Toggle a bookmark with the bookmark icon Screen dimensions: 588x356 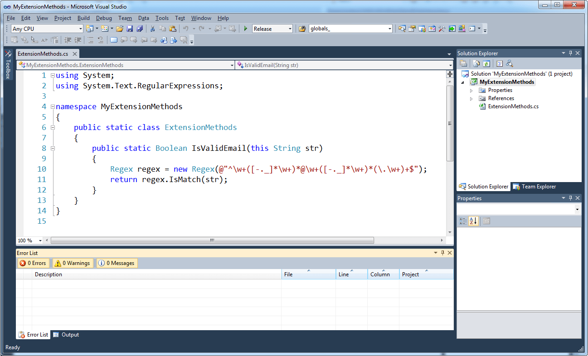tap(114, 40)
